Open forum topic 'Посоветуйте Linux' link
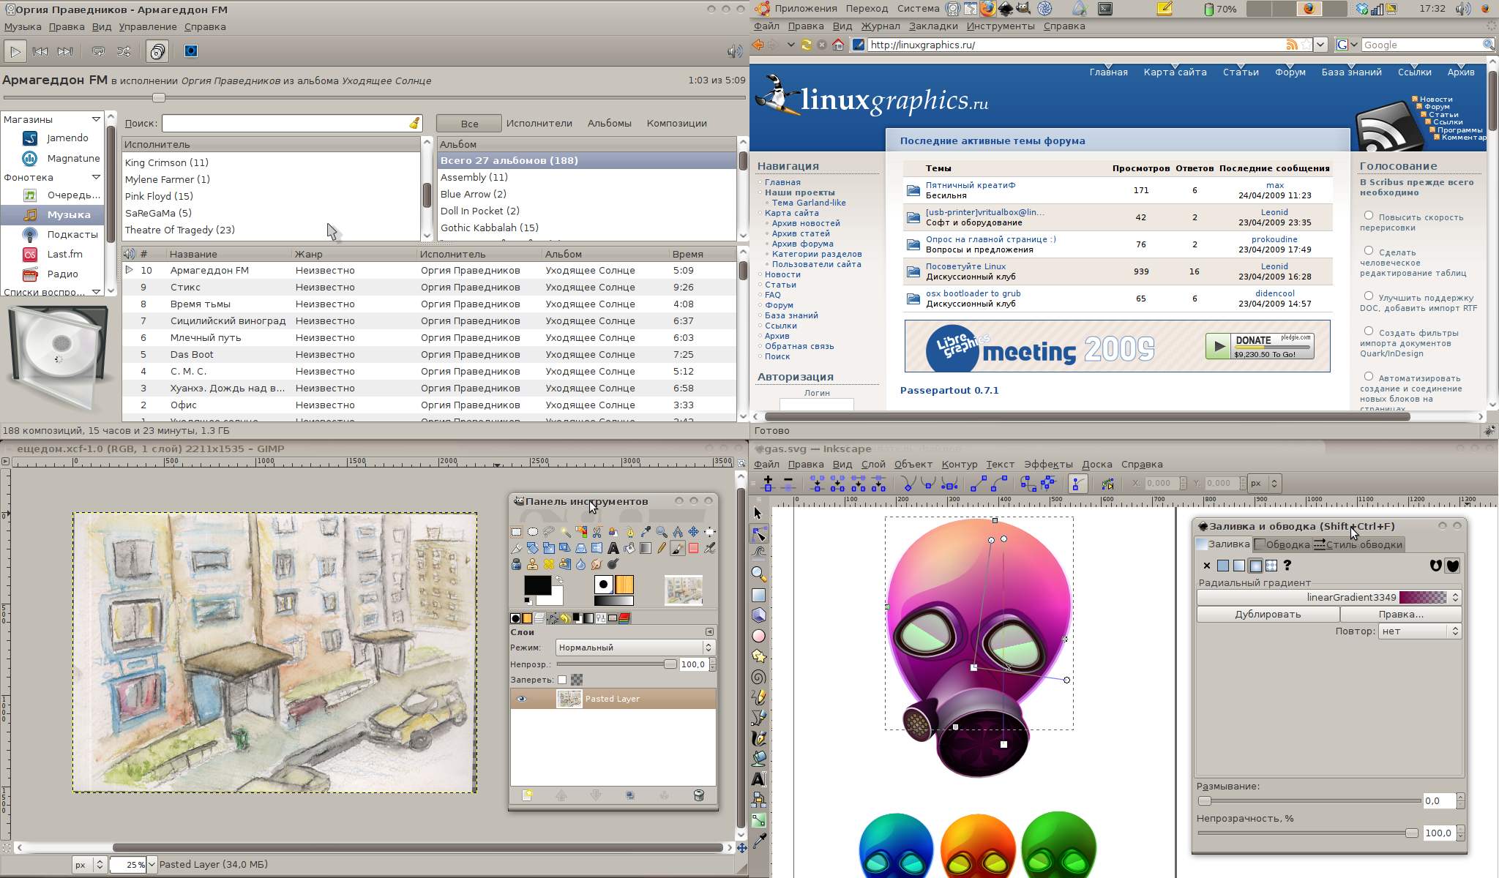The width and height of the screenshot is (1499, 878). click(x=965, y=266)
